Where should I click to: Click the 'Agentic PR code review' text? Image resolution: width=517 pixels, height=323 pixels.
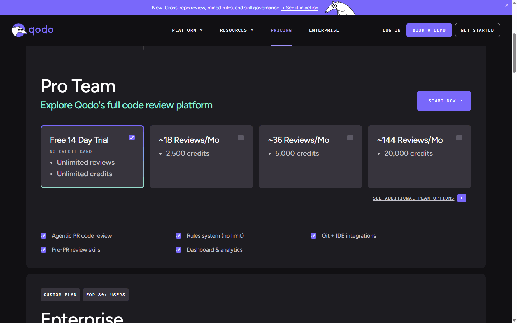point(82,236)
